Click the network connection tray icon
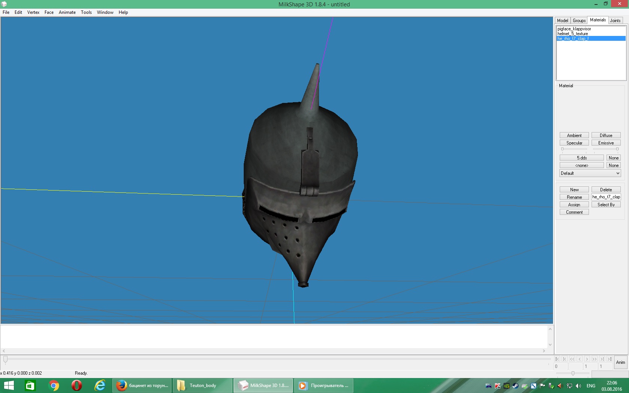629x393 pixels. pos(569,386)
